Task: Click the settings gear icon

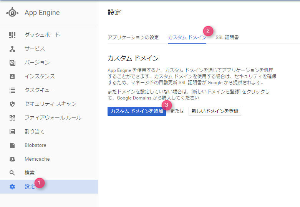Action: 12,187
